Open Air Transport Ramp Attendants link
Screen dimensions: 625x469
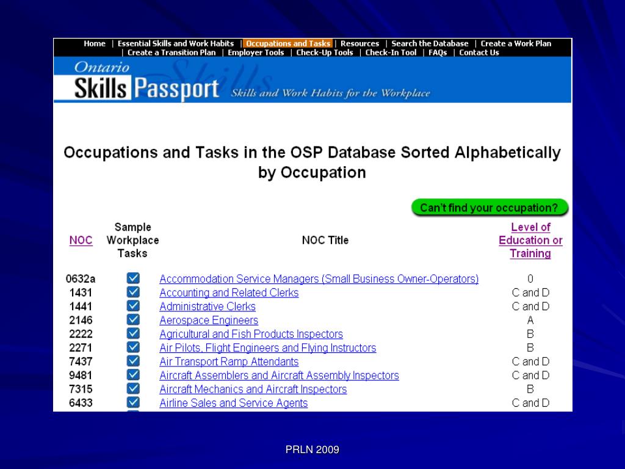pyautogui.click(x=229, y=362)
